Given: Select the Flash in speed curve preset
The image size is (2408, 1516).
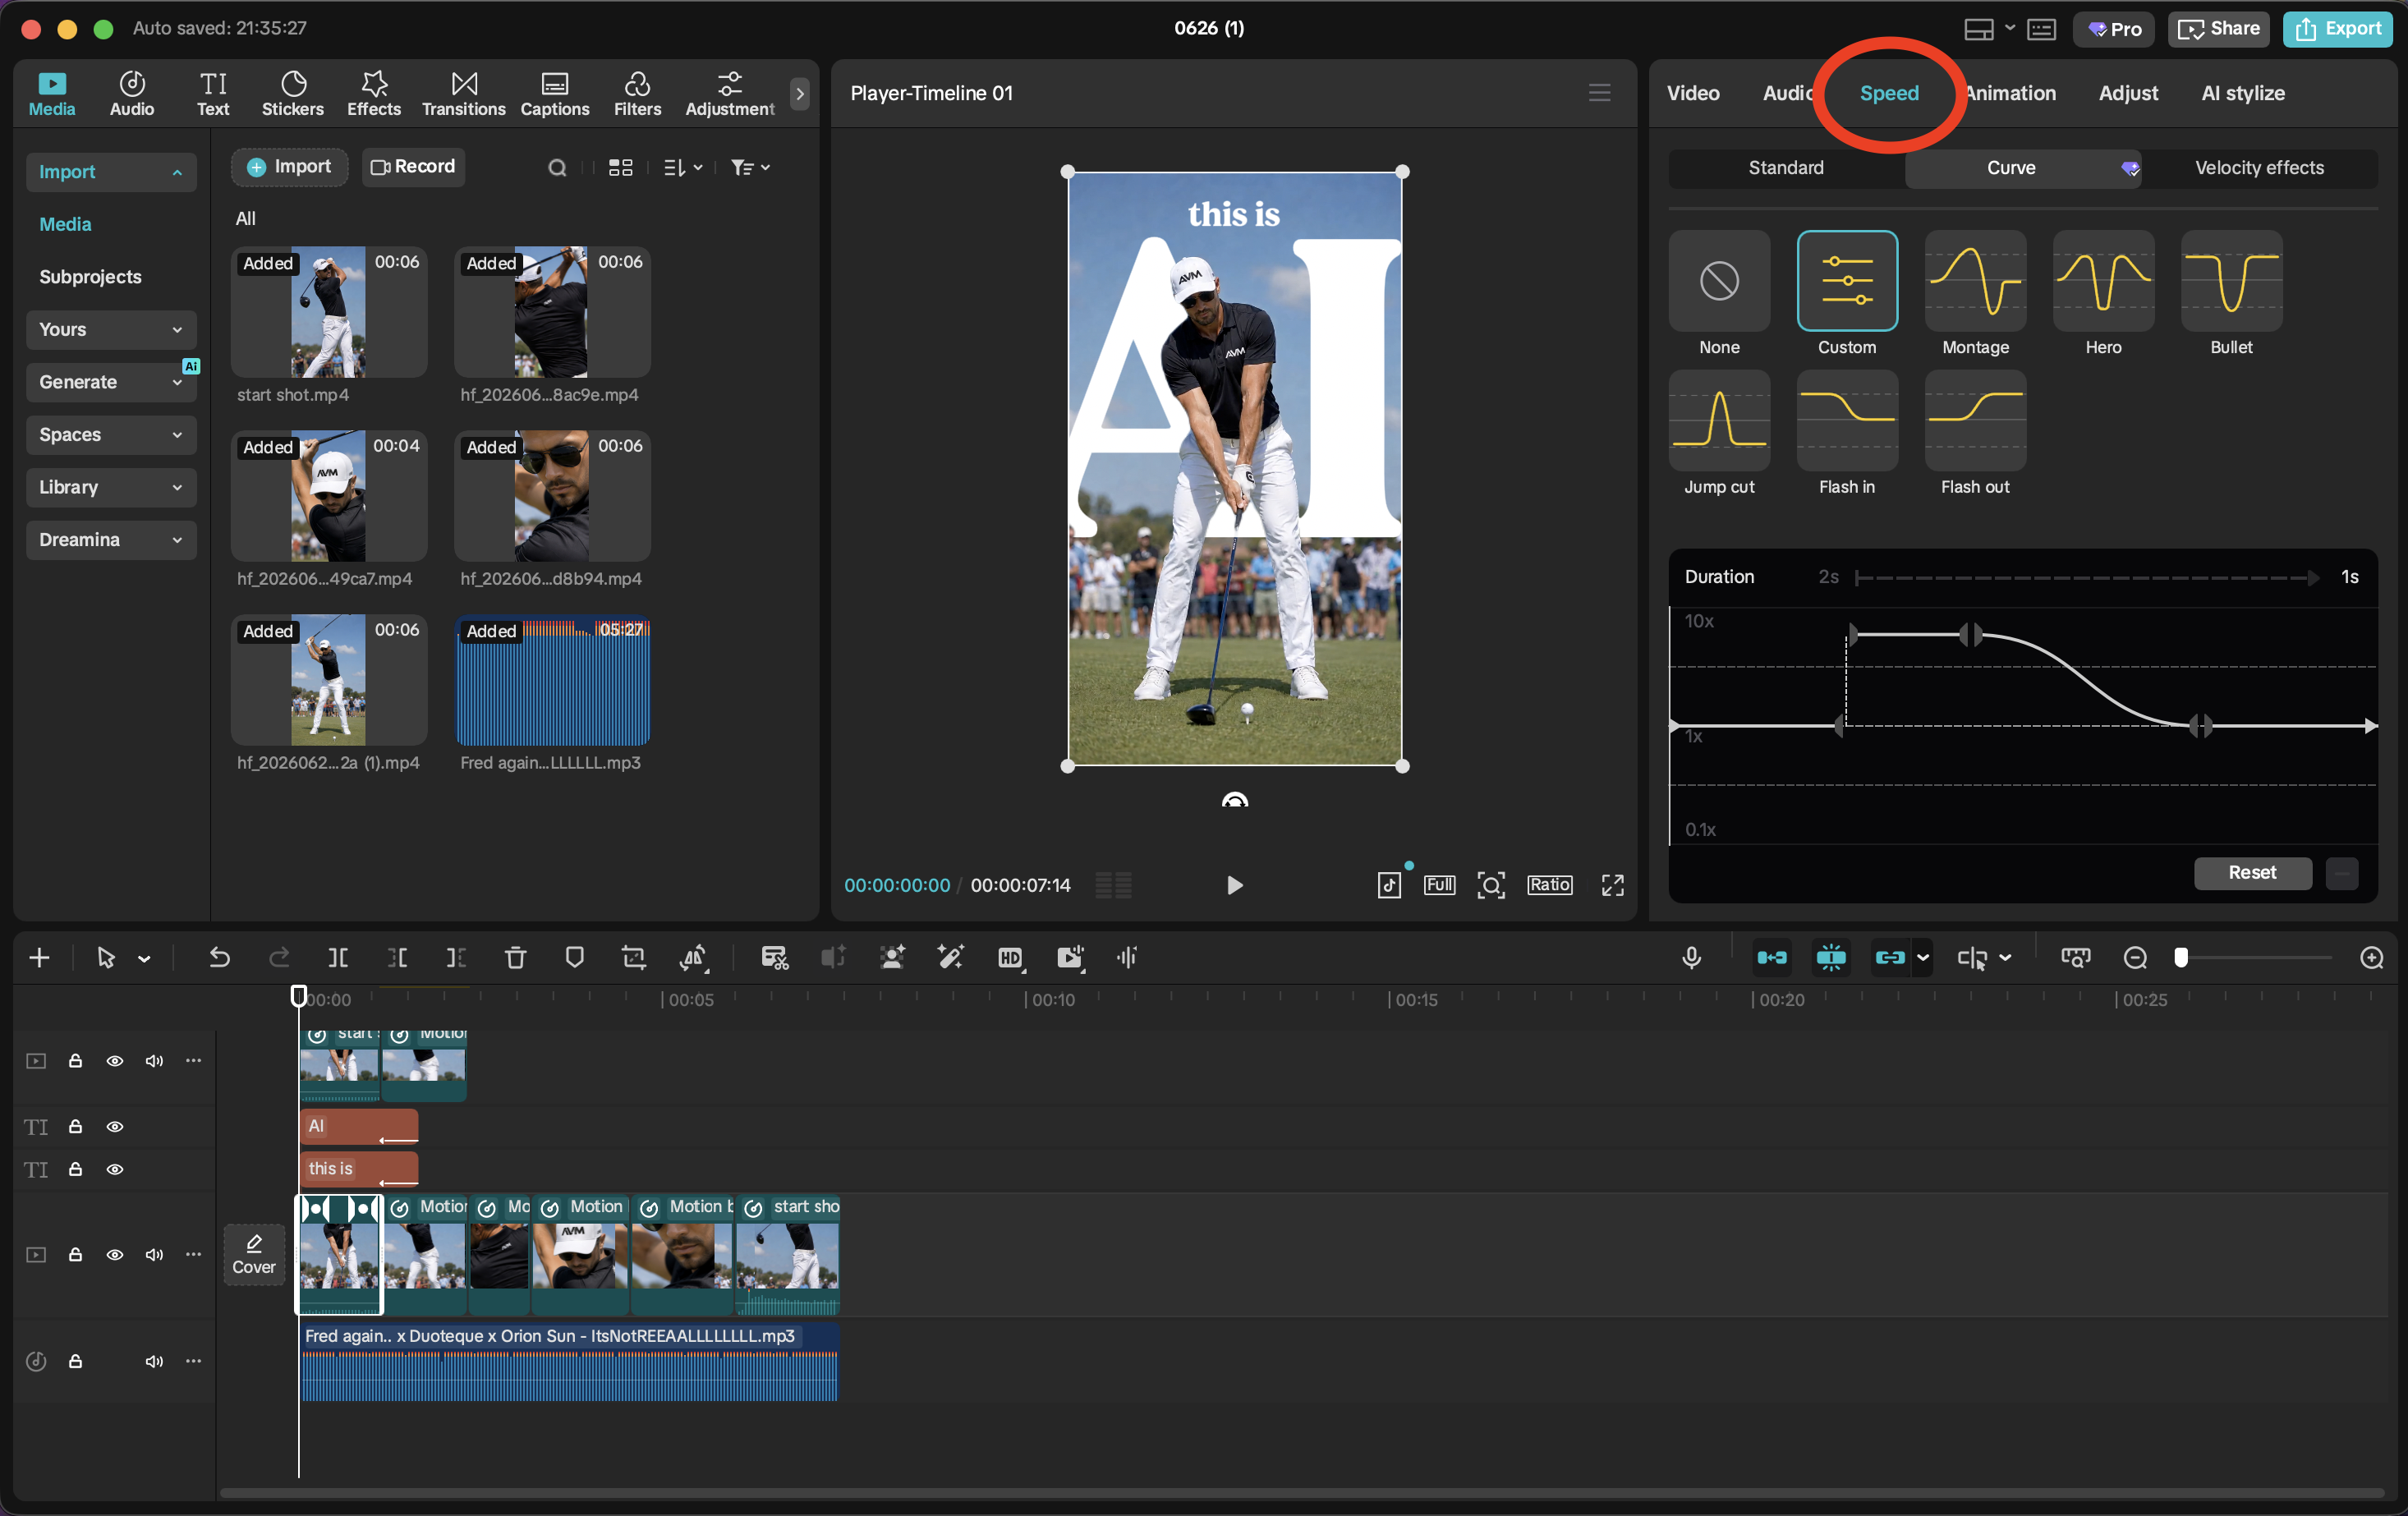Looking at the screenshot, I should coord(1847,421).
